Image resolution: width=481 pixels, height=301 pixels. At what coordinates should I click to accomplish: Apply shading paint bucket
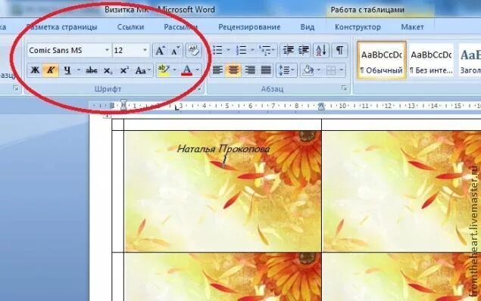click(x=308, y=70)
